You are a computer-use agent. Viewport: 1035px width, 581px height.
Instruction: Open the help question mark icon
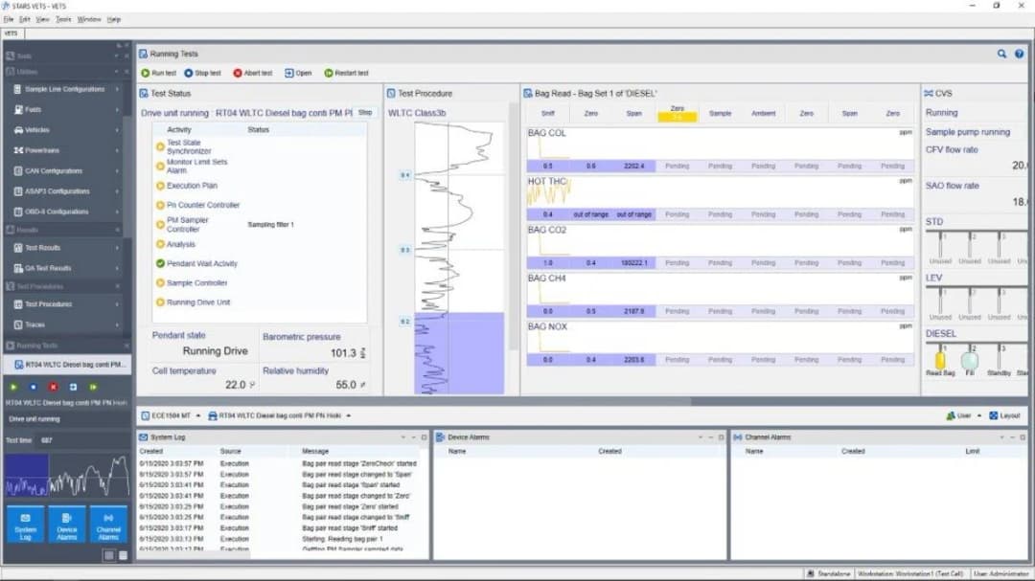1019,54
